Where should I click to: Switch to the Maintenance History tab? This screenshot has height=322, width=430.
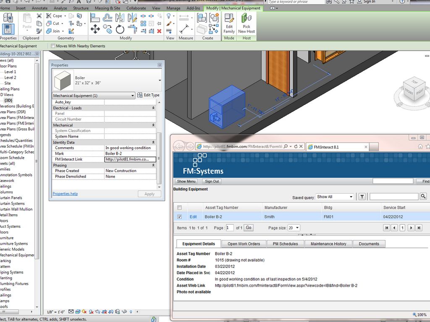click(328, 244)
